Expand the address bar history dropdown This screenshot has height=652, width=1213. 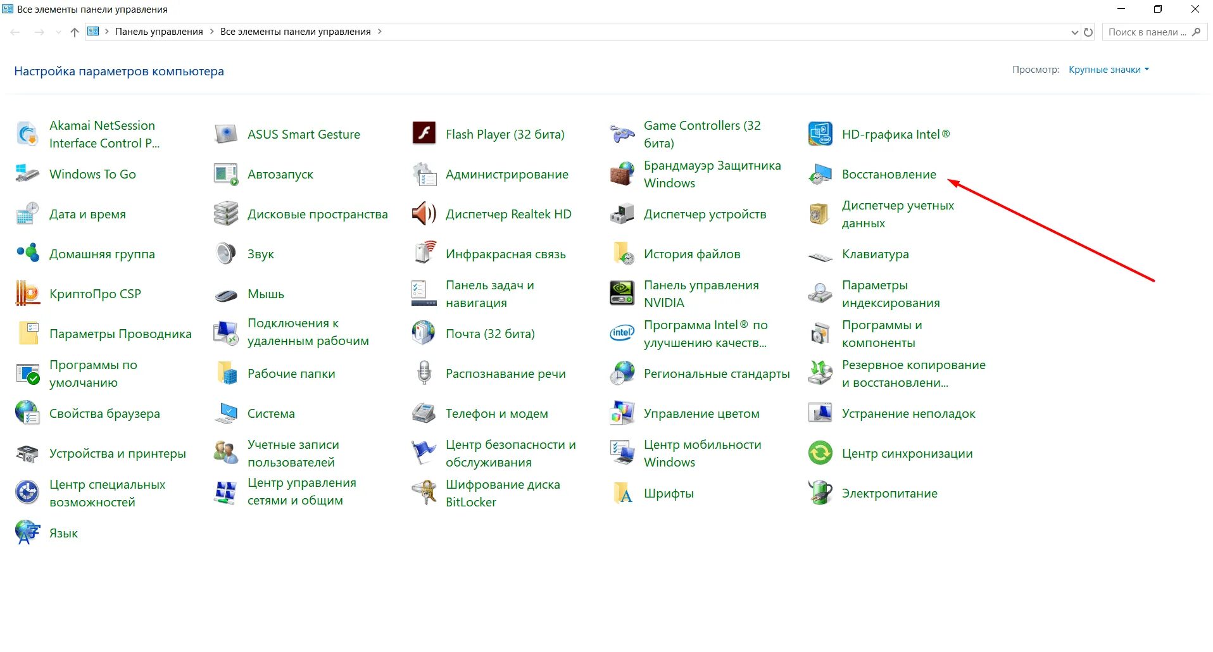click(x=1074, y=32)
